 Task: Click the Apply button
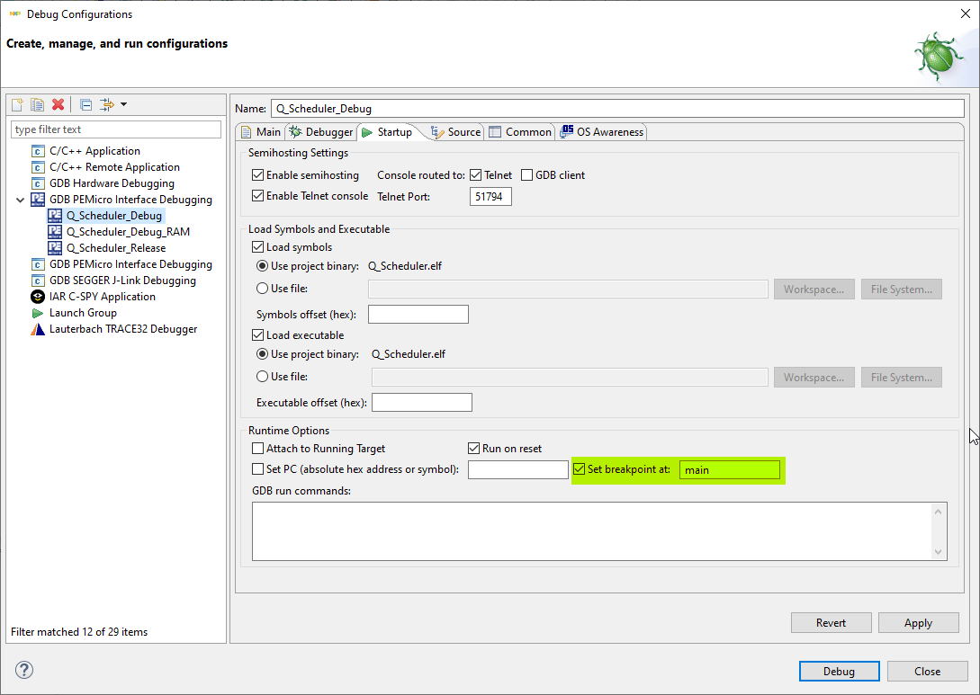918,622
